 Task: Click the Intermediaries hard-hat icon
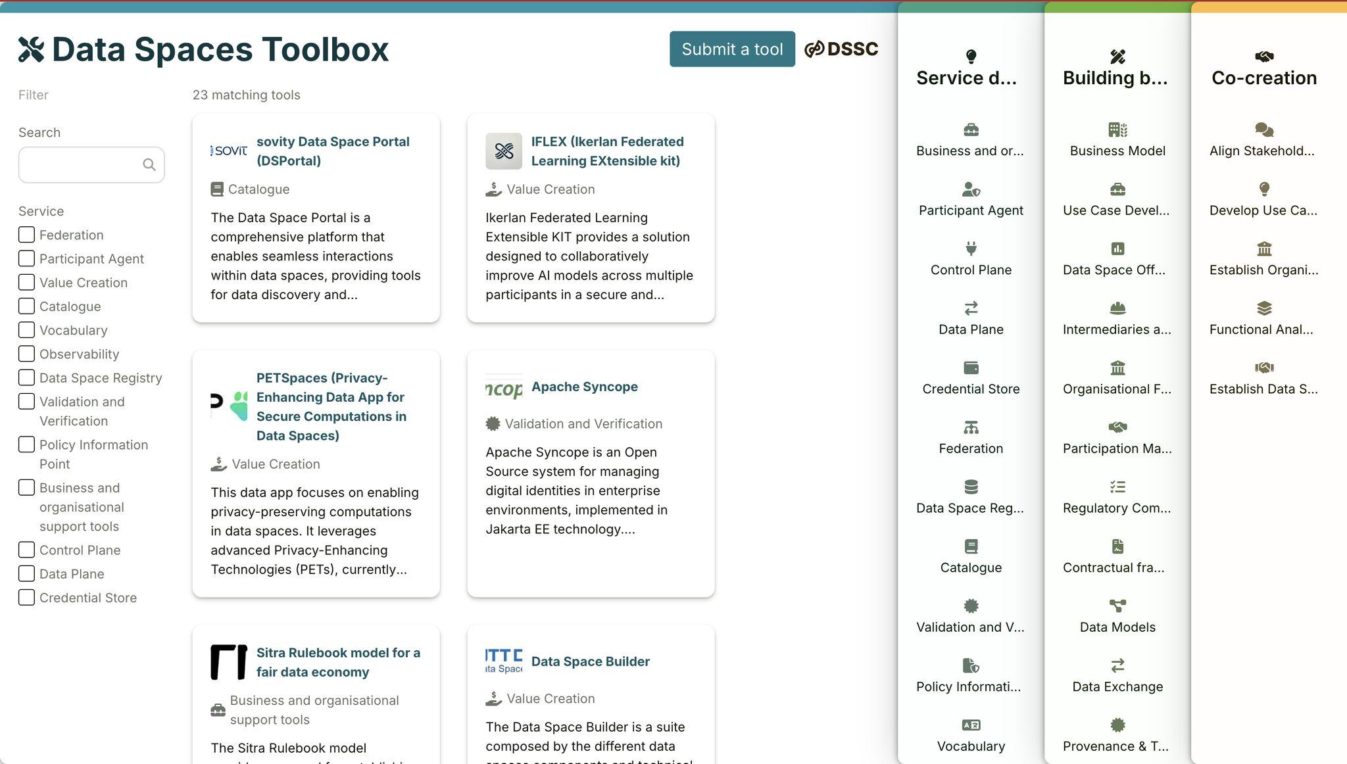tap(1117, 308)
